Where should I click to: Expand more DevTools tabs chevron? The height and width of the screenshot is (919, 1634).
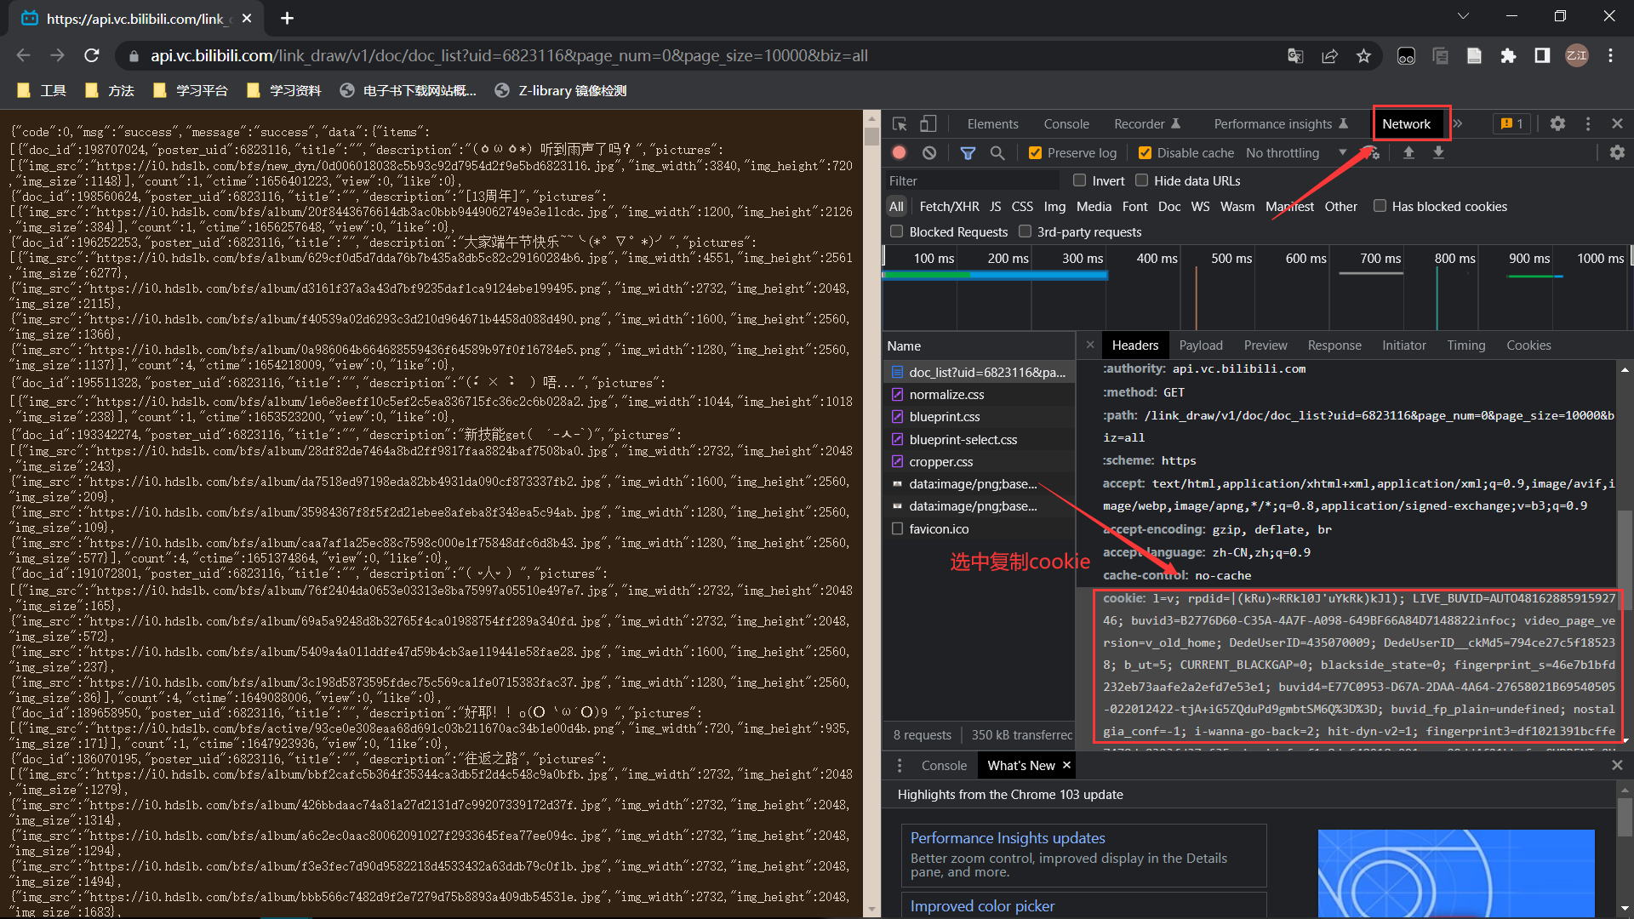tap(1458, 124)
